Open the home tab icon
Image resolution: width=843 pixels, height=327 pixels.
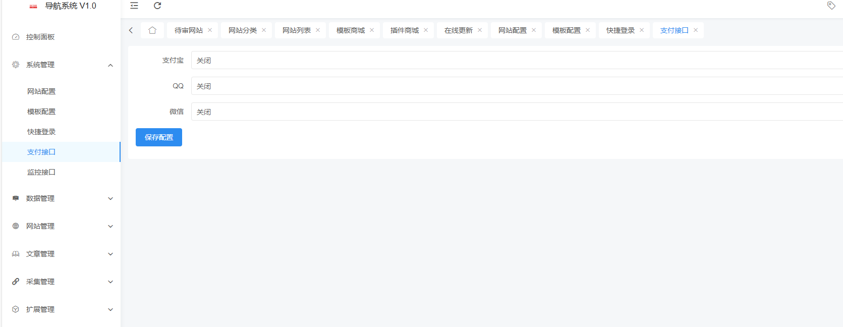152,30
